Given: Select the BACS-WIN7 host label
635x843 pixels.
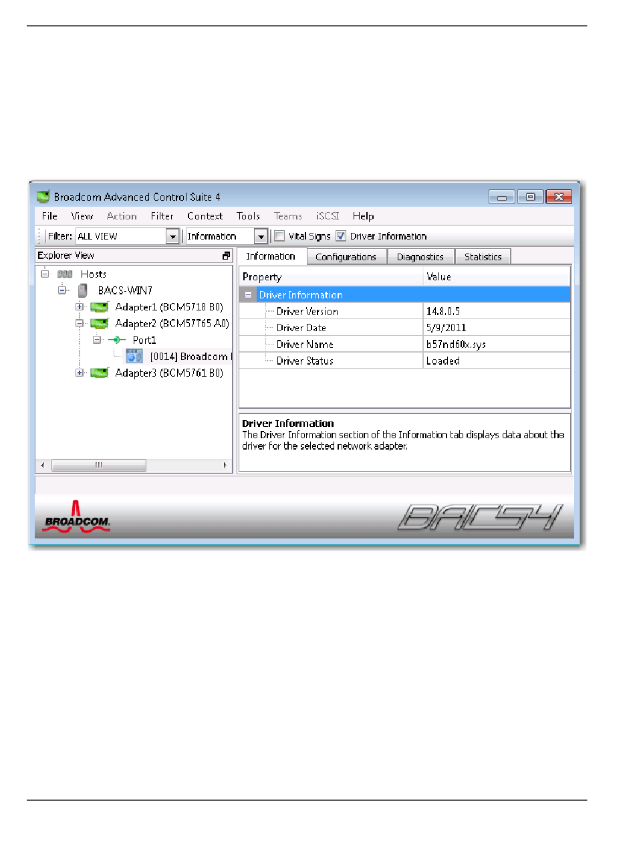Looking at the screenshot, I should (x=125, y=290).
